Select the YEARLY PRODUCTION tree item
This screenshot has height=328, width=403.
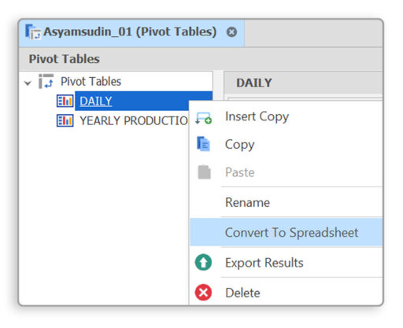(134, 120)
